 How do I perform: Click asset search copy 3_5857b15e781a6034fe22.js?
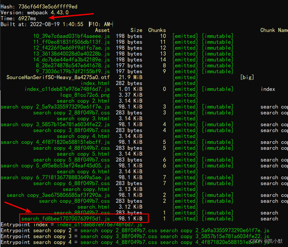tap(55, 124)
